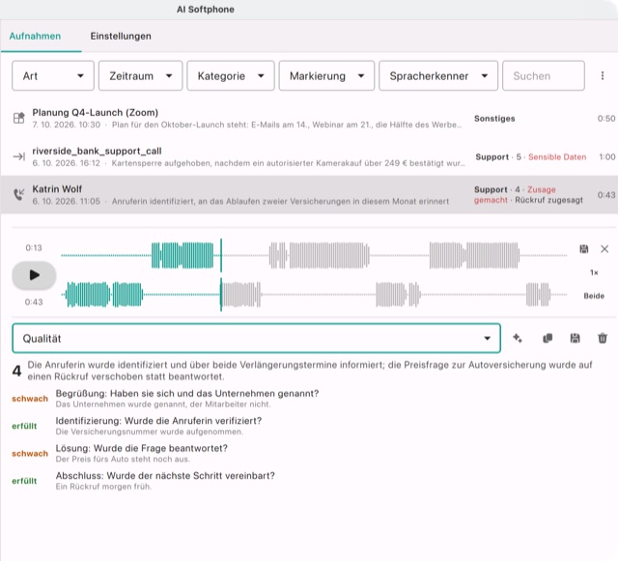Save the audio with the icon beside the waveform
618x561 pixels.
[583, 249]
